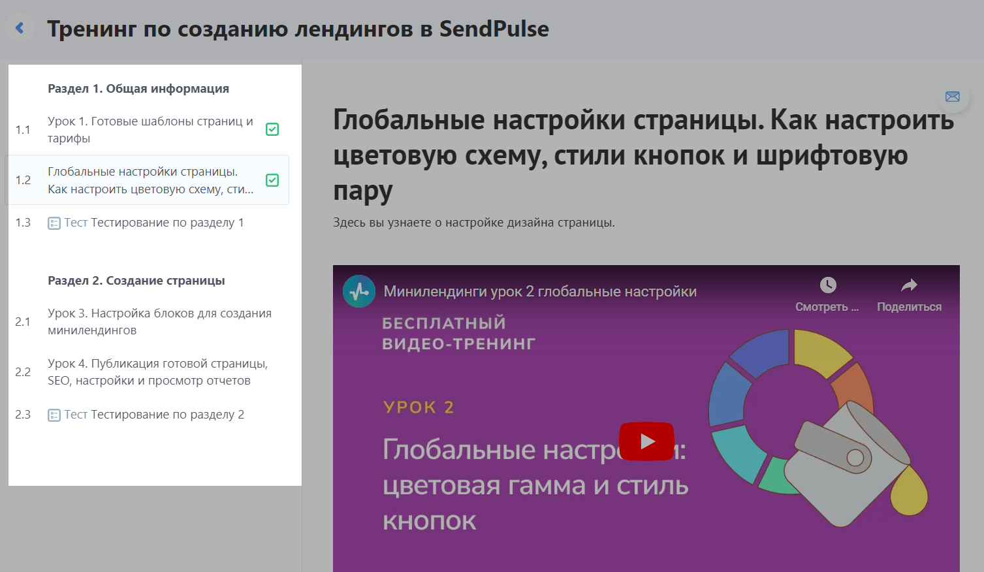The image size is (984, 572).
Task: Open the envelope message icon
Action: [953, 97]
